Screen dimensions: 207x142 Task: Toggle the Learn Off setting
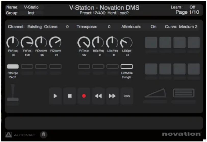tap(192, 7)
